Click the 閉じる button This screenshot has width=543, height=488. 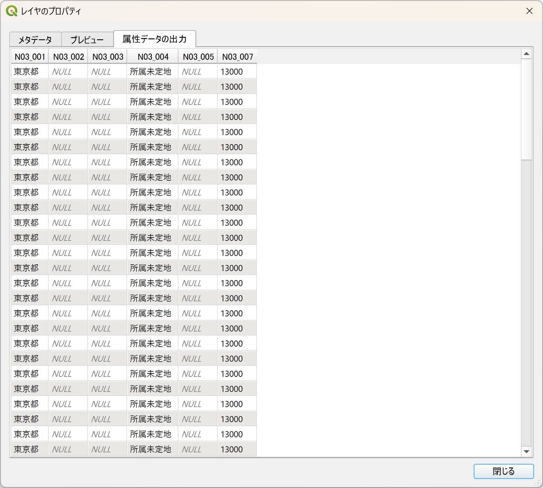pos(504,471)
